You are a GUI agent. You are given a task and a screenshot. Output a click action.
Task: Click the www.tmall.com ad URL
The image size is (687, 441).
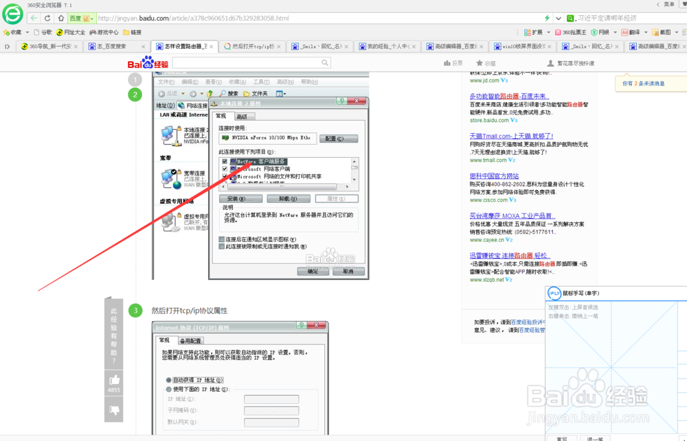click(488, 160)
